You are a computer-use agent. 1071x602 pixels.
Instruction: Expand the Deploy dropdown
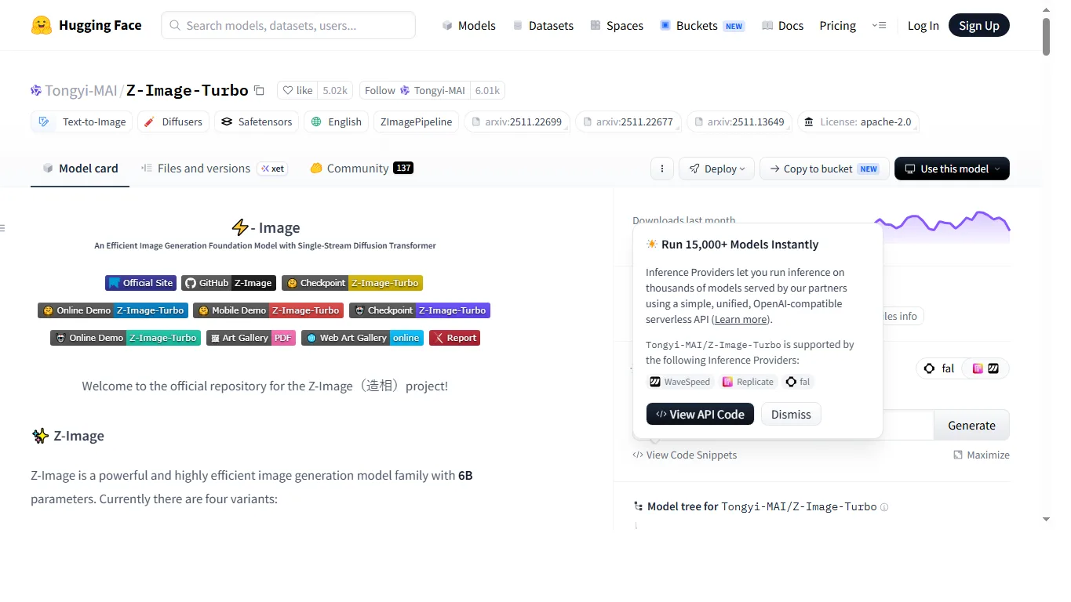(x=717, y=169)
